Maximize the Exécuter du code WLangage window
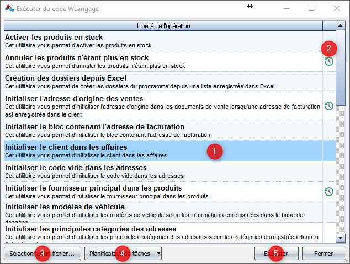 click(x=311, y=9)
